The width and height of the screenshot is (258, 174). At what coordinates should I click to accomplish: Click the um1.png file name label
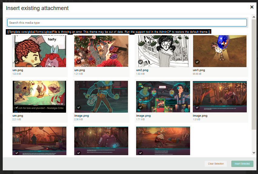199,70
